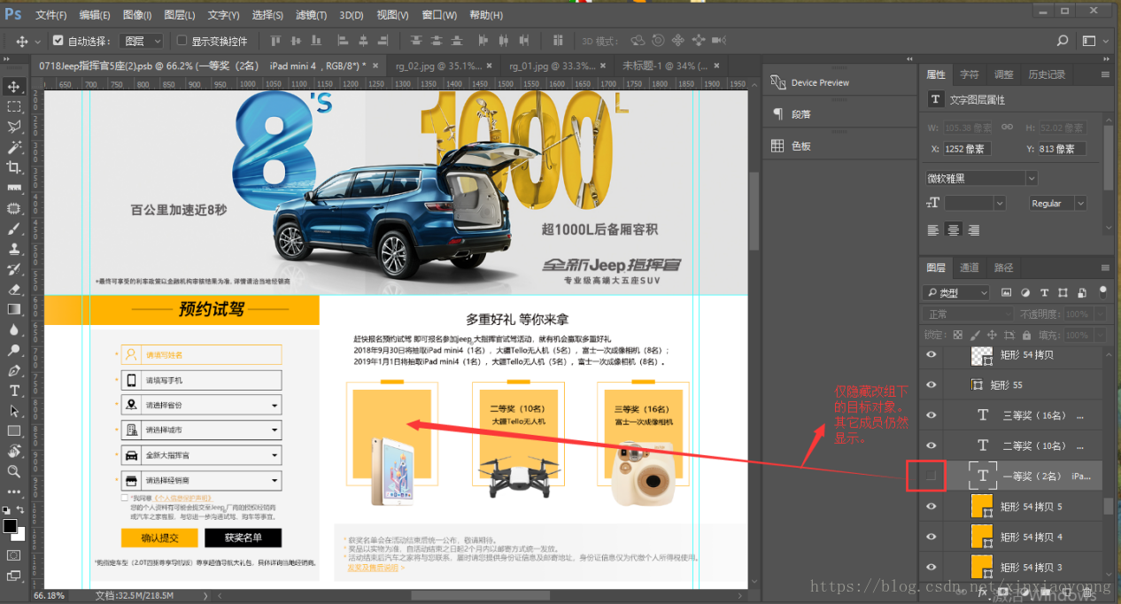Image resolution: width=1121 pixels, height=604 pixels.
Task: Open Layers panel flyout menu
Action: pyautogui.click(x=1105, y=267)
